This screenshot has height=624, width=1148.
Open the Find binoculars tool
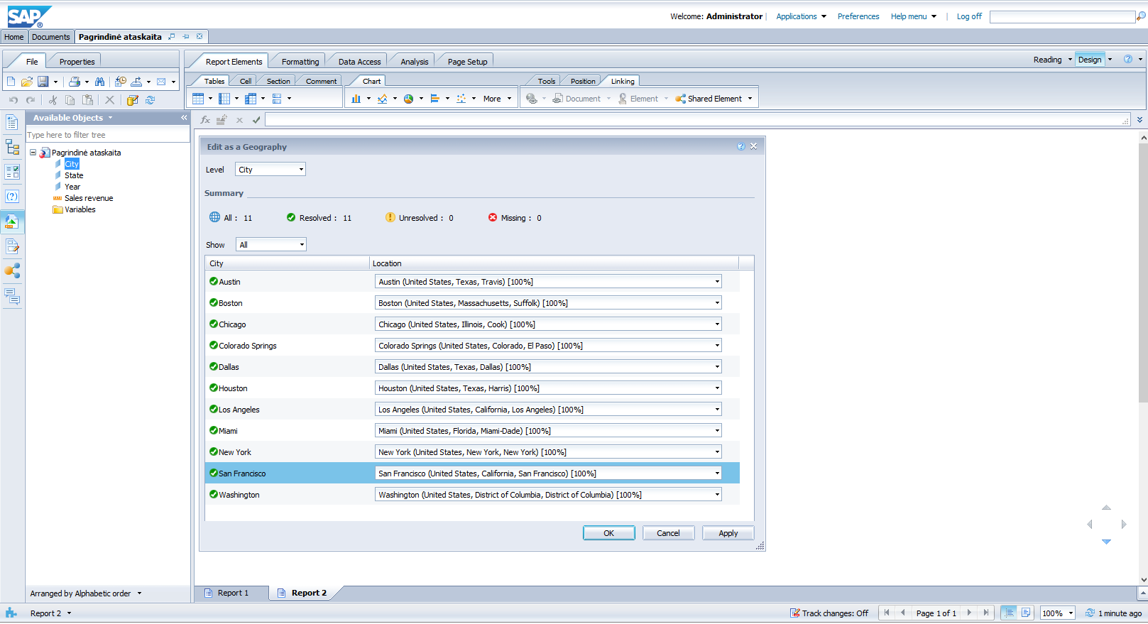click(x=99, y=82)
